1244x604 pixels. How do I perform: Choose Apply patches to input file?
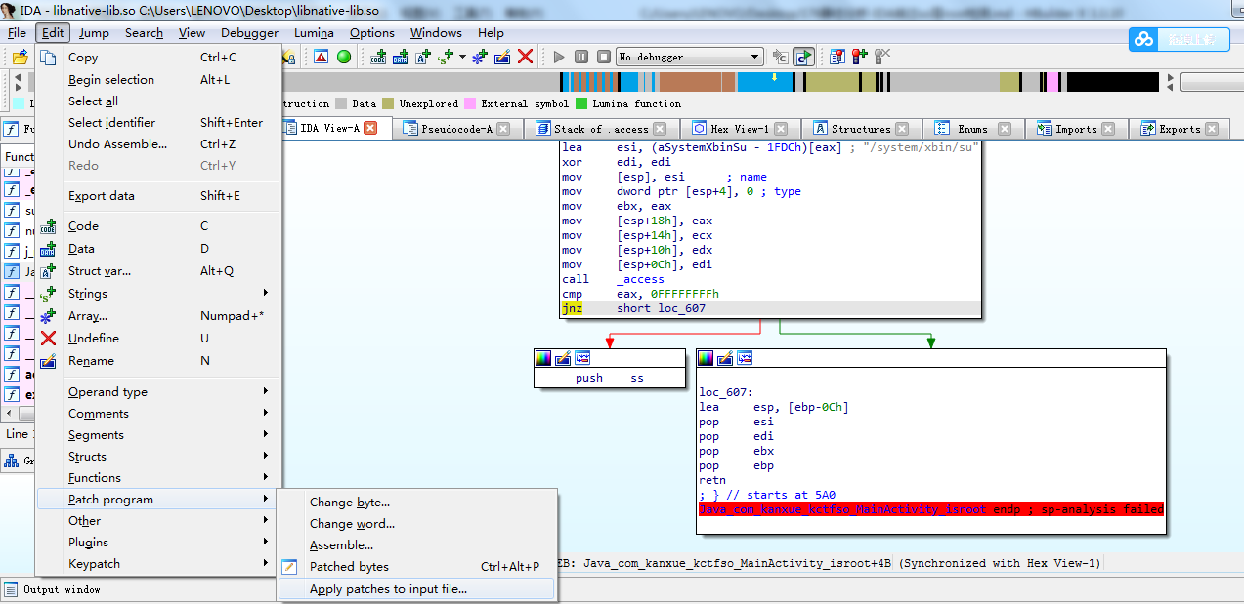pyautogui.click(x=417, y=588)
